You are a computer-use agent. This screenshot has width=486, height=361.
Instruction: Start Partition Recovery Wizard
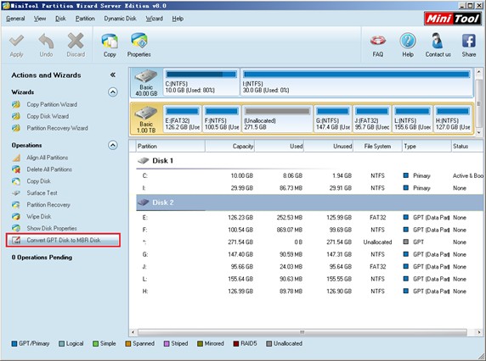point(57,128)
